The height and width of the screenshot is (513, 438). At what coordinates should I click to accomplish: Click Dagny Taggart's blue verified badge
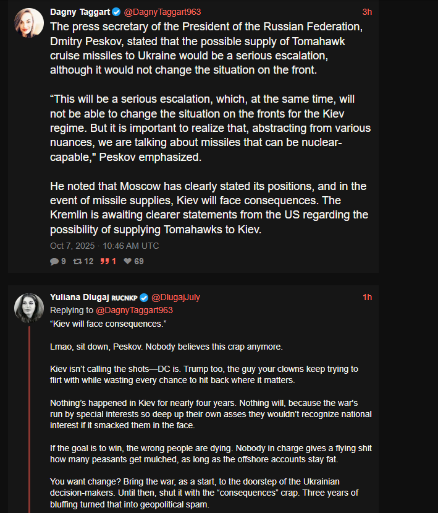pyautogui.click(x=116, y=12)
